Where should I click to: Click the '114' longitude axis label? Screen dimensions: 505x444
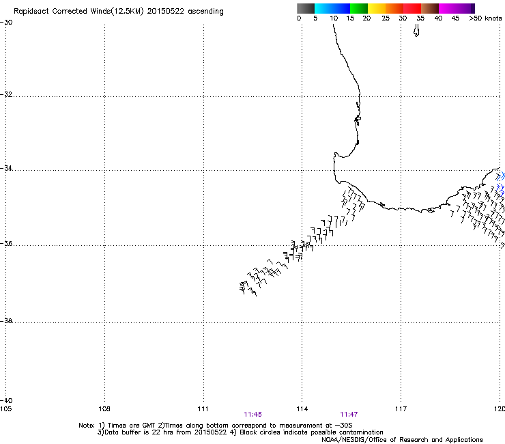click(x=302, y=409)
